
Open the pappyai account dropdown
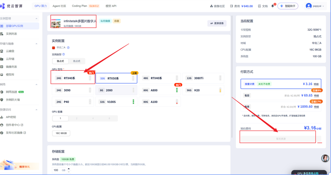coord(316,6)
